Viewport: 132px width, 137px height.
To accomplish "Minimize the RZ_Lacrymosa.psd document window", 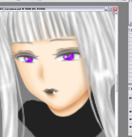I will 106,9.
